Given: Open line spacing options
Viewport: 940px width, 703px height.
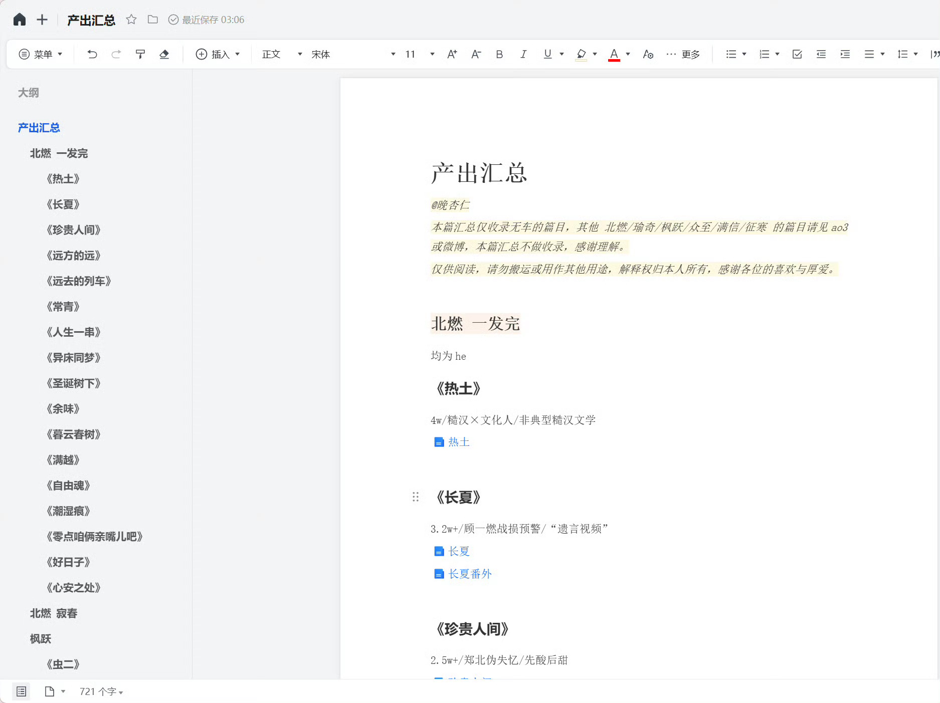Looking at the screenshot, I should (x=907, y=54).
